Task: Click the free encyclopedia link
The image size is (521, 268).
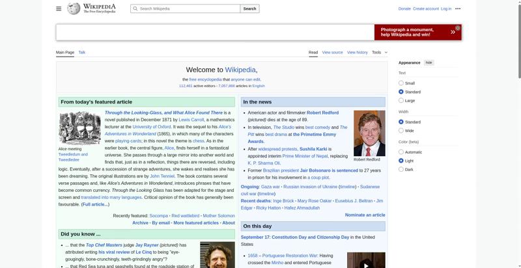Action: point(205,79)
